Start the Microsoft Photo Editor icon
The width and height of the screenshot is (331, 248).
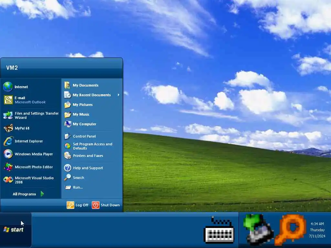8,167
